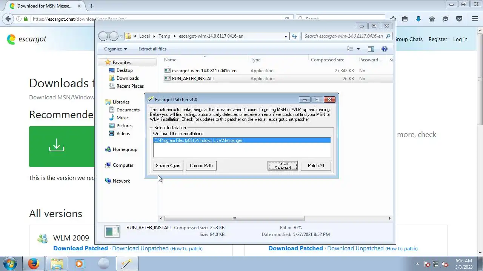Open the Firefox hamburger menu
Image resolution: width=483 pixels, height=271 pixels.
(475, 19)
